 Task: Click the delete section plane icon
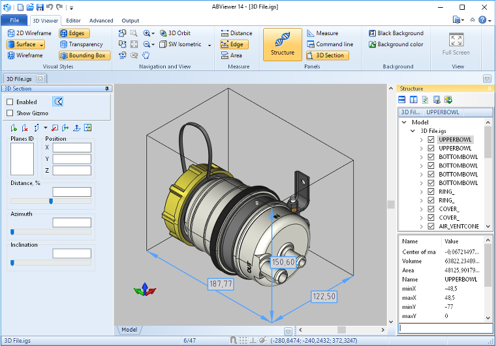[25, 128]
